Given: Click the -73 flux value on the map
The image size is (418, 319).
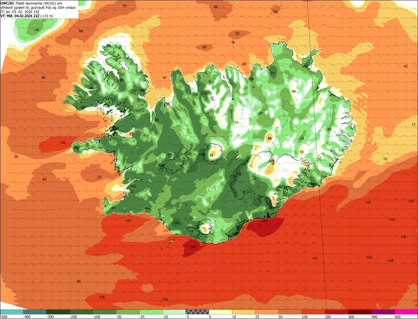Looking at the screenshot, I should 272,73.
